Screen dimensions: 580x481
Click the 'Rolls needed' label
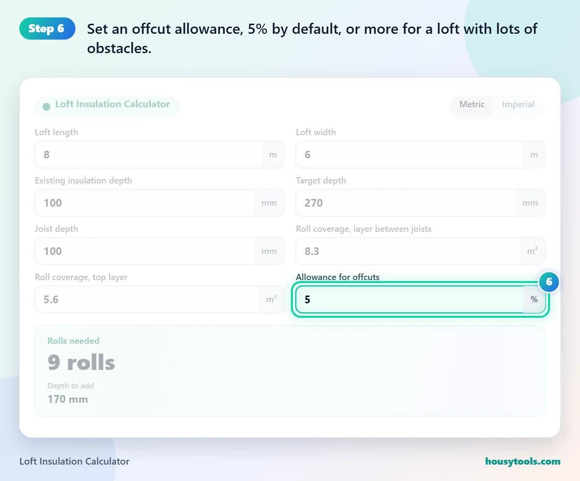coord(73,341)
